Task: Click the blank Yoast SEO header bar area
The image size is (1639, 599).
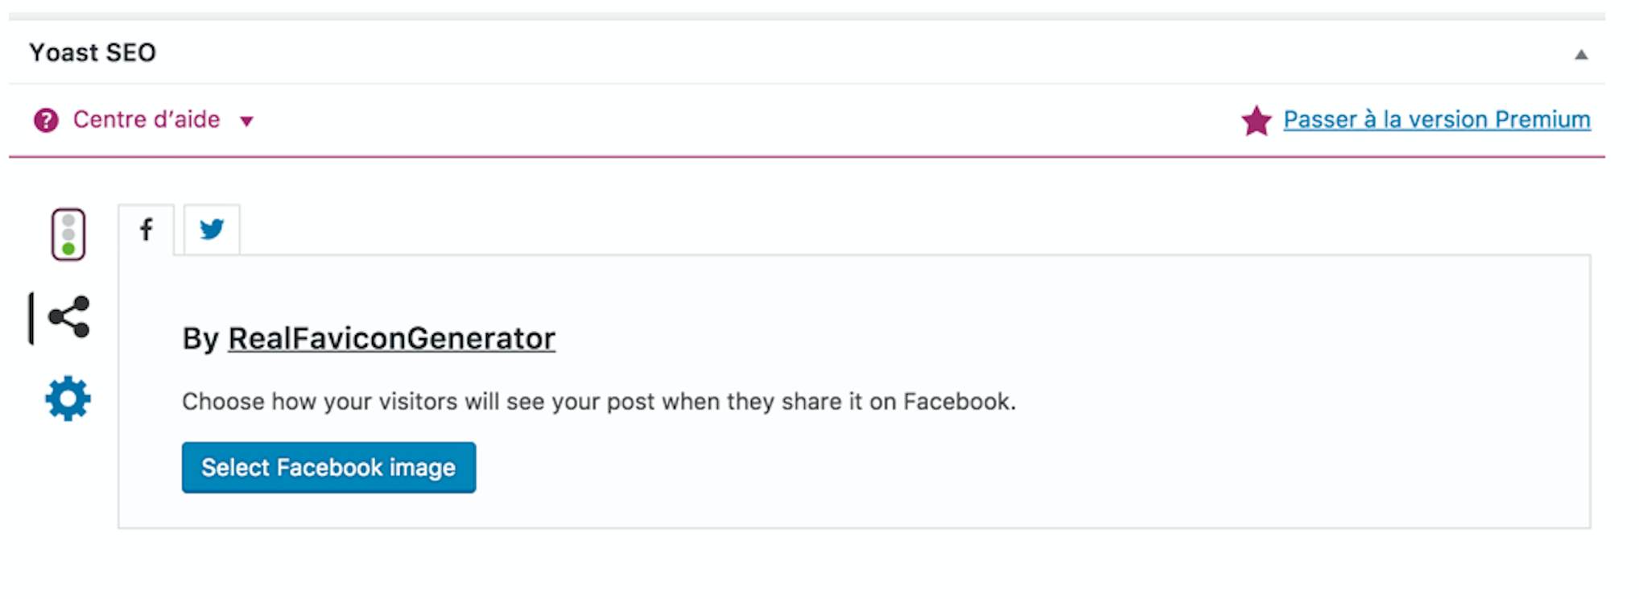Action: click(x=805, y=52)
